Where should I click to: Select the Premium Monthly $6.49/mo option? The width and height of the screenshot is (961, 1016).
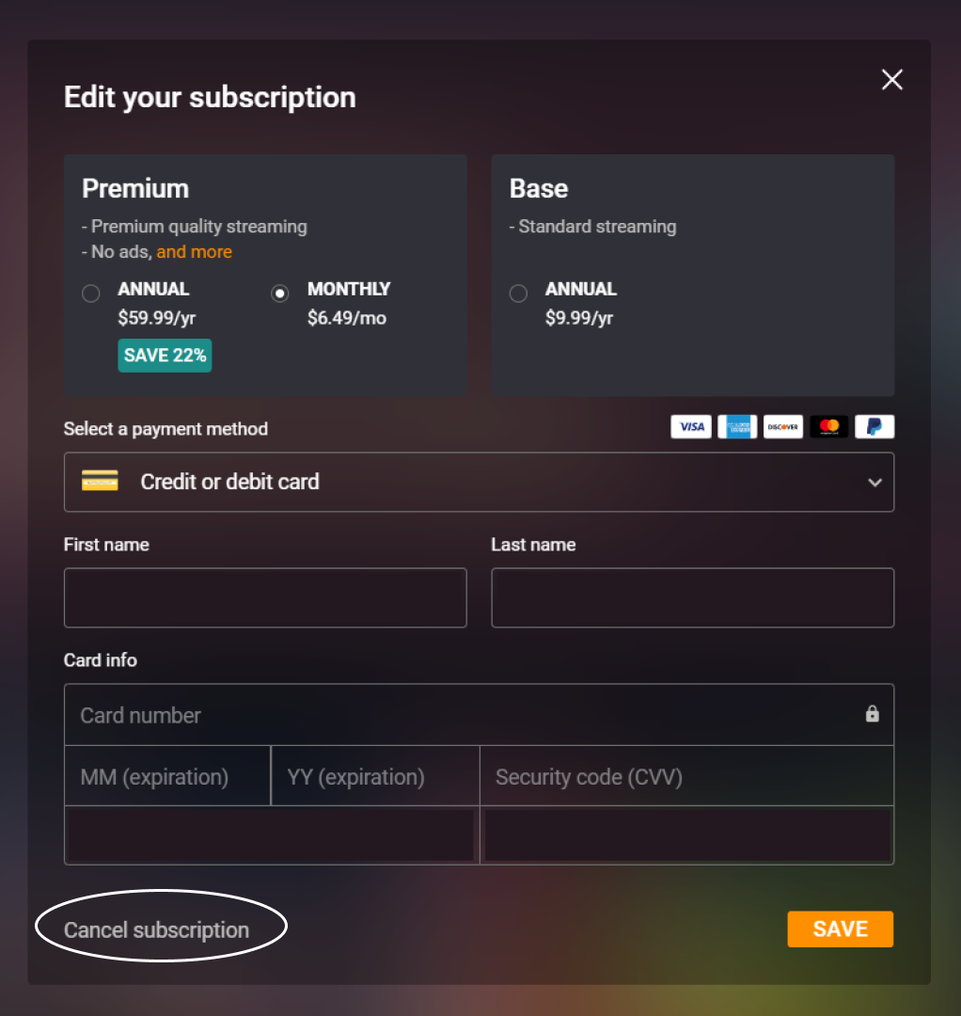click(x=280, y=294)
